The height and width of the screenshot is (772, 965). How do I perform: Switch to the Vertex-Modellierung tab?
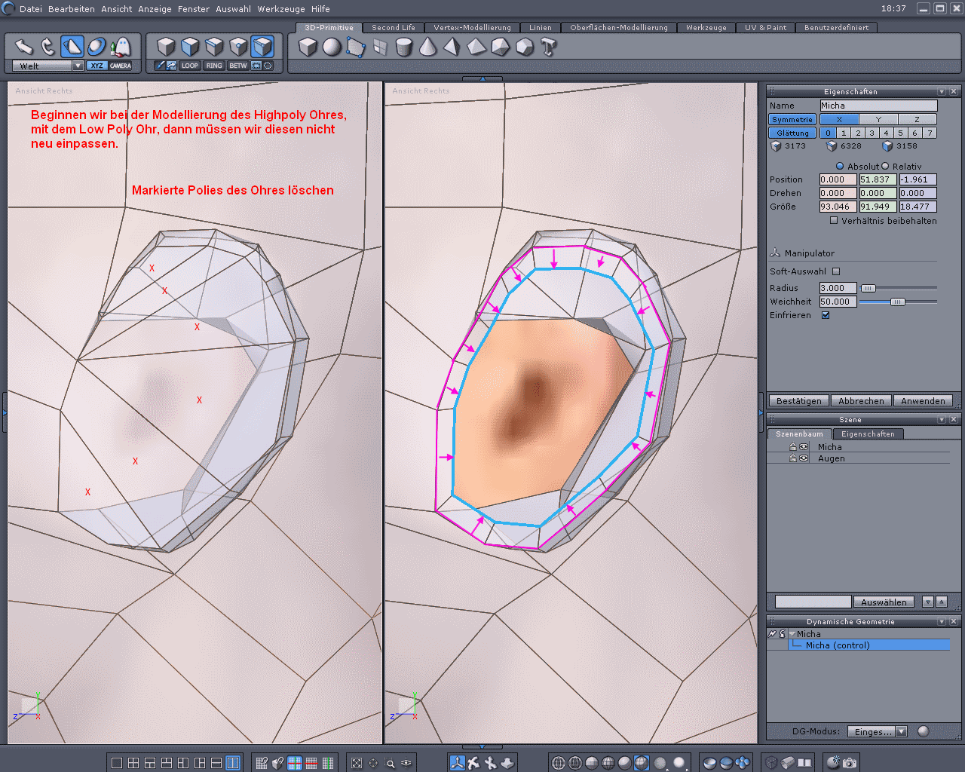tap(472, 28)
